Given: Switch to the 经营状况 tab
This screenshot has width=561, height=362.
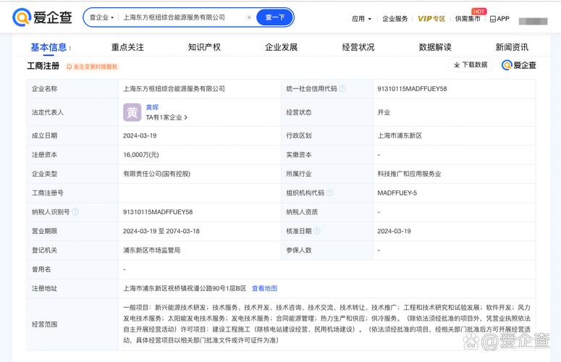Looking at the screenshot, I should pos(358,47).
